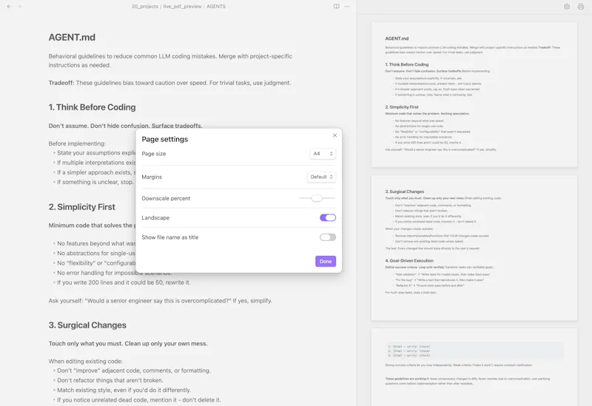Go back with the left arrow icon
This screenshot has width=592, height=406.
click(9, 7)
